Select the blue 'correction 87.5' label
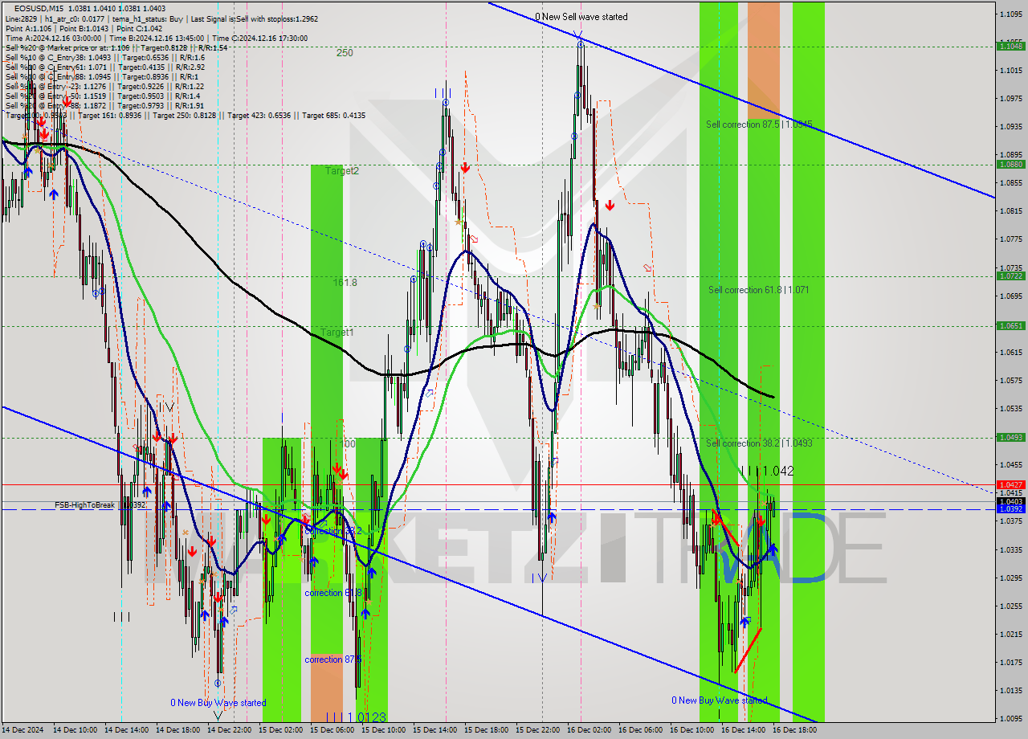Screen dimensions: 1028x739 coord(332,659)
